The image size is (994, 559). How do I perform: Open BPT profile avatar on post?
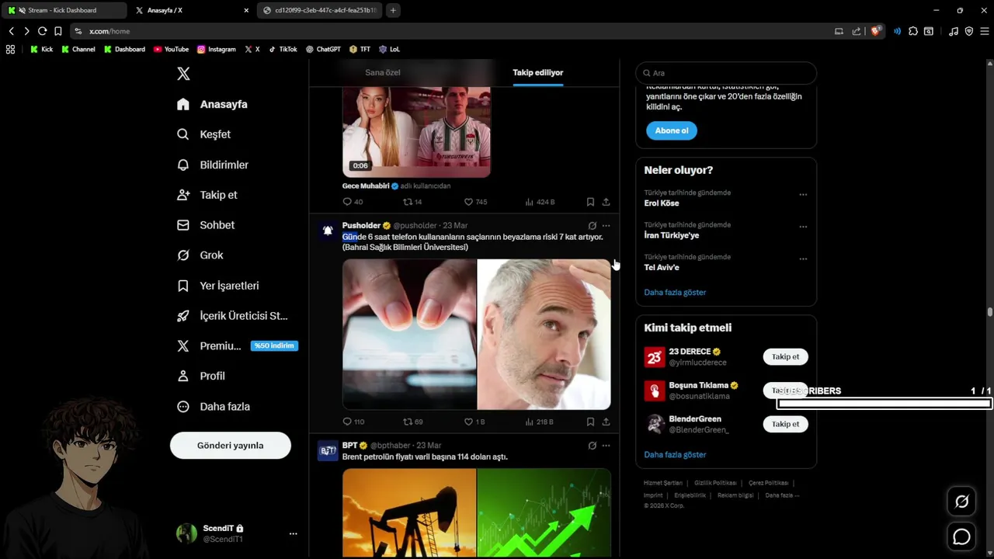pyautogui.click(x=328, y=450)
